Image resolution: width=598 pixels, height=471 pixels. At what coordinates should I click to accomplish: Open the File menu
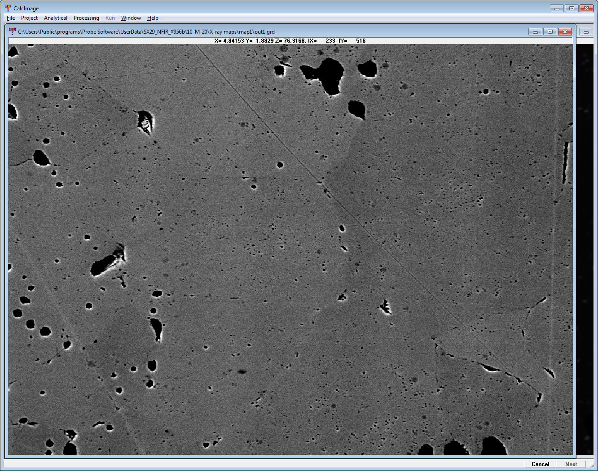11,18
